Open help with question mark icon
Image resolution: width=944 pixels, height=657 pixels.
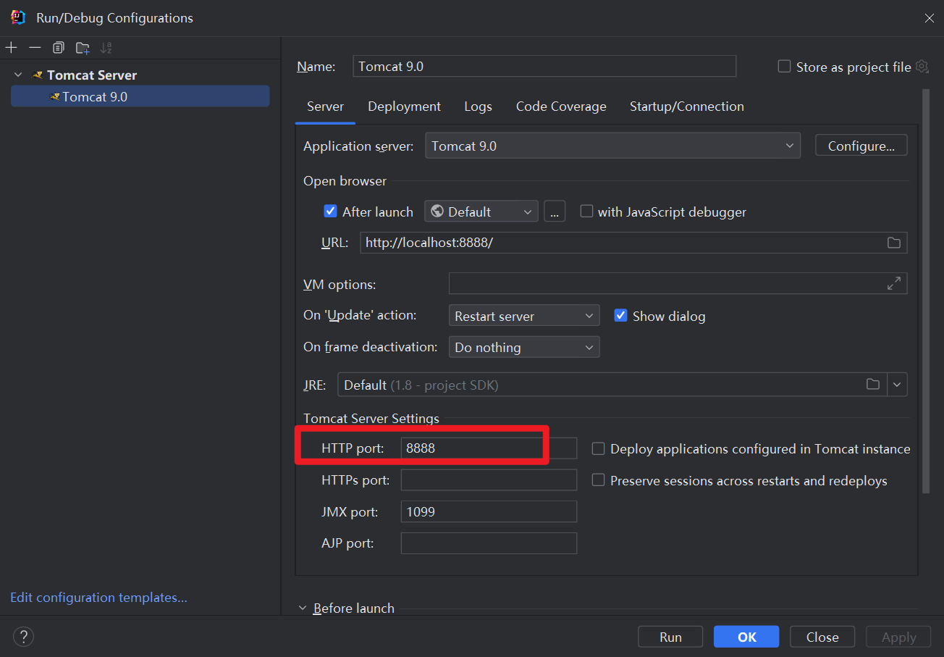[23, 637]
